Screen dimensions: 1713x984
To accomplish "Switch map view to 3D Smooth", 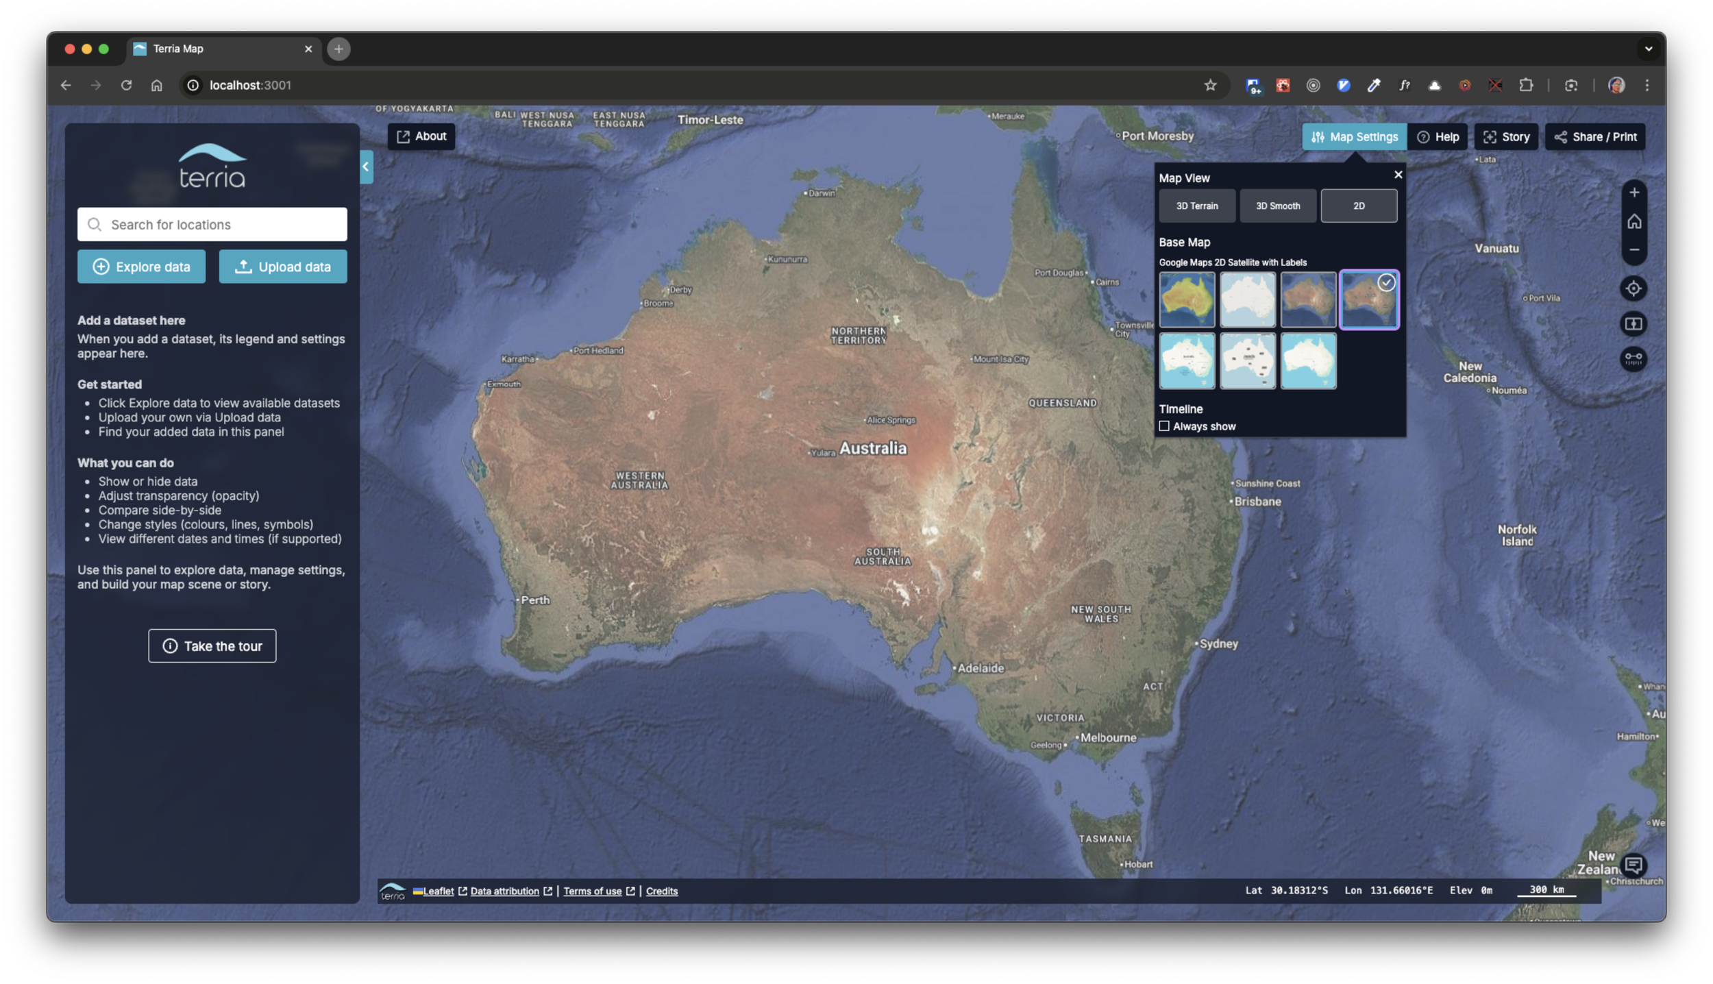I will tap(1277, 206).
